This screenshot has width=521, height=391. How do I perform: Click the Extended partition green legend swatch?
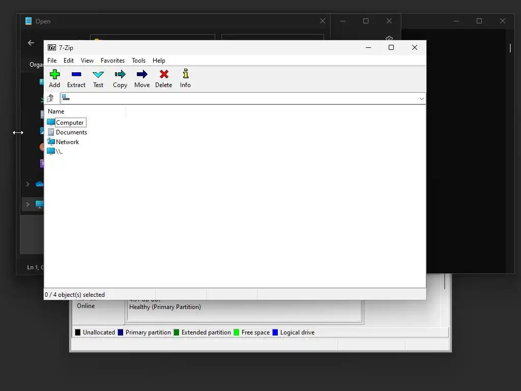pyautogui.click(x=177, y=332)
